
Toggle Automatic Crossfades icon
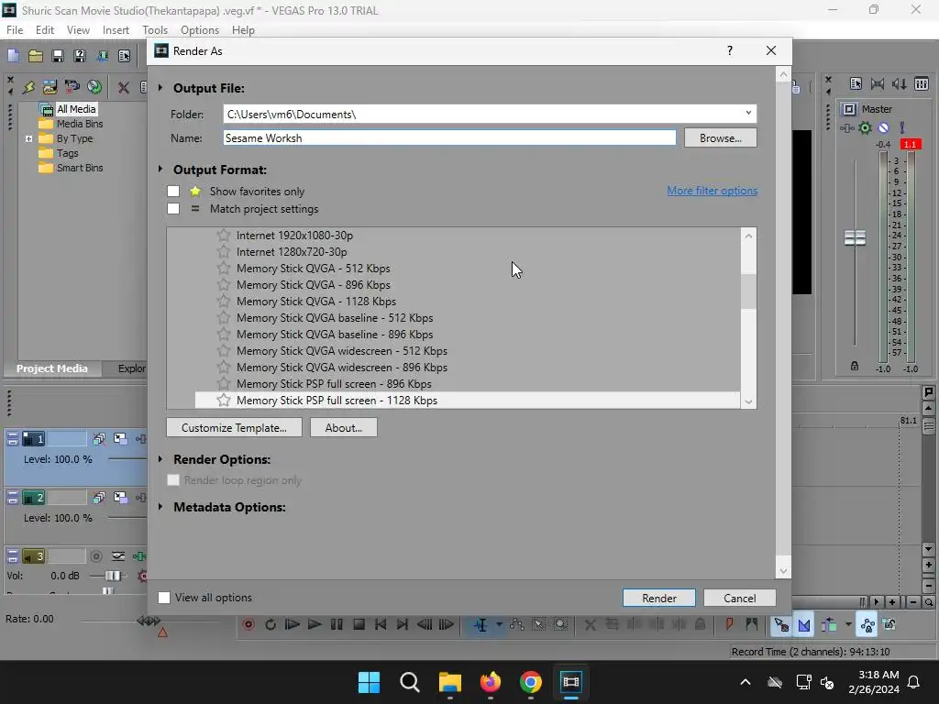pos(804,625)
